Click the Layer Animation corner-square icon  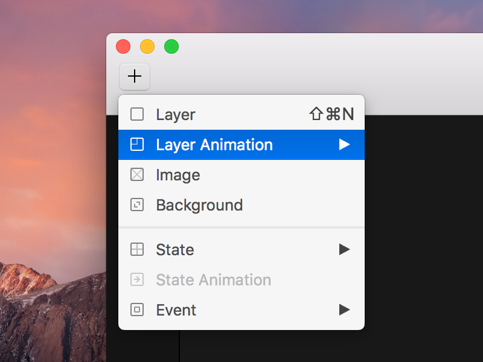pyautogui.click(x=137, y=145)
